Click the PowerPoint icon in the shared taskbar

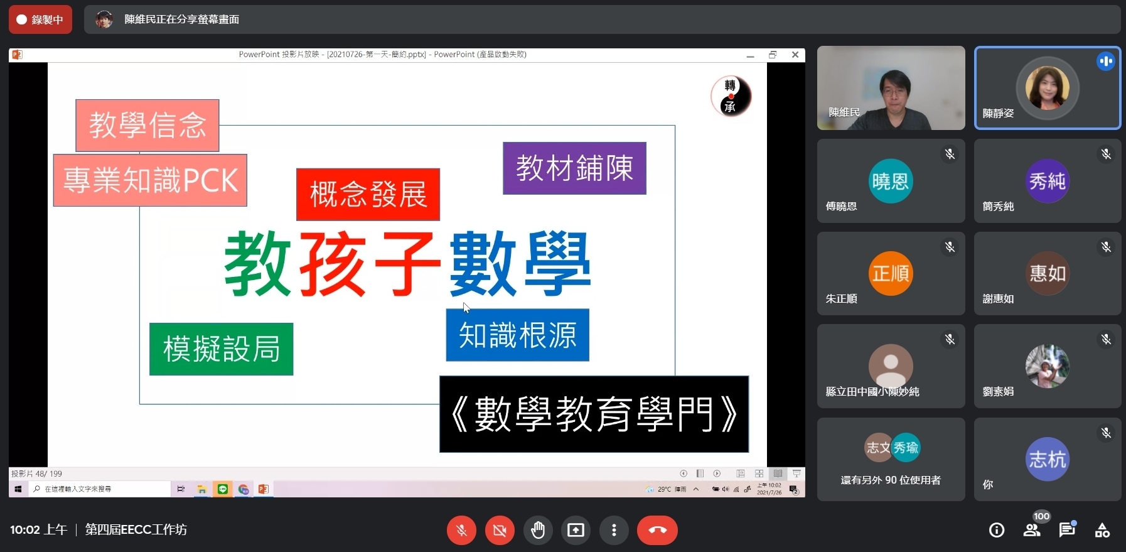coord(264,489)
